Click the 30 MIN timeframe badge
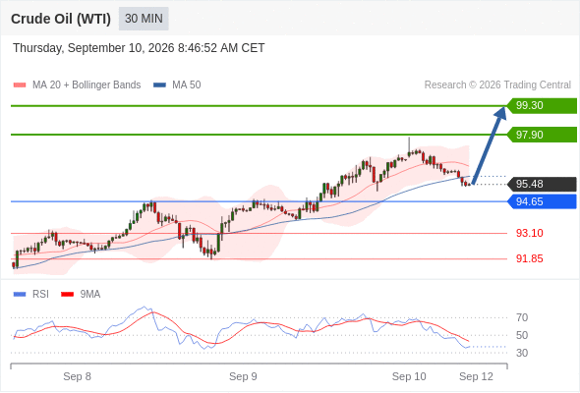The height and width of the screenshot is (393, 580). click(144, 19)
